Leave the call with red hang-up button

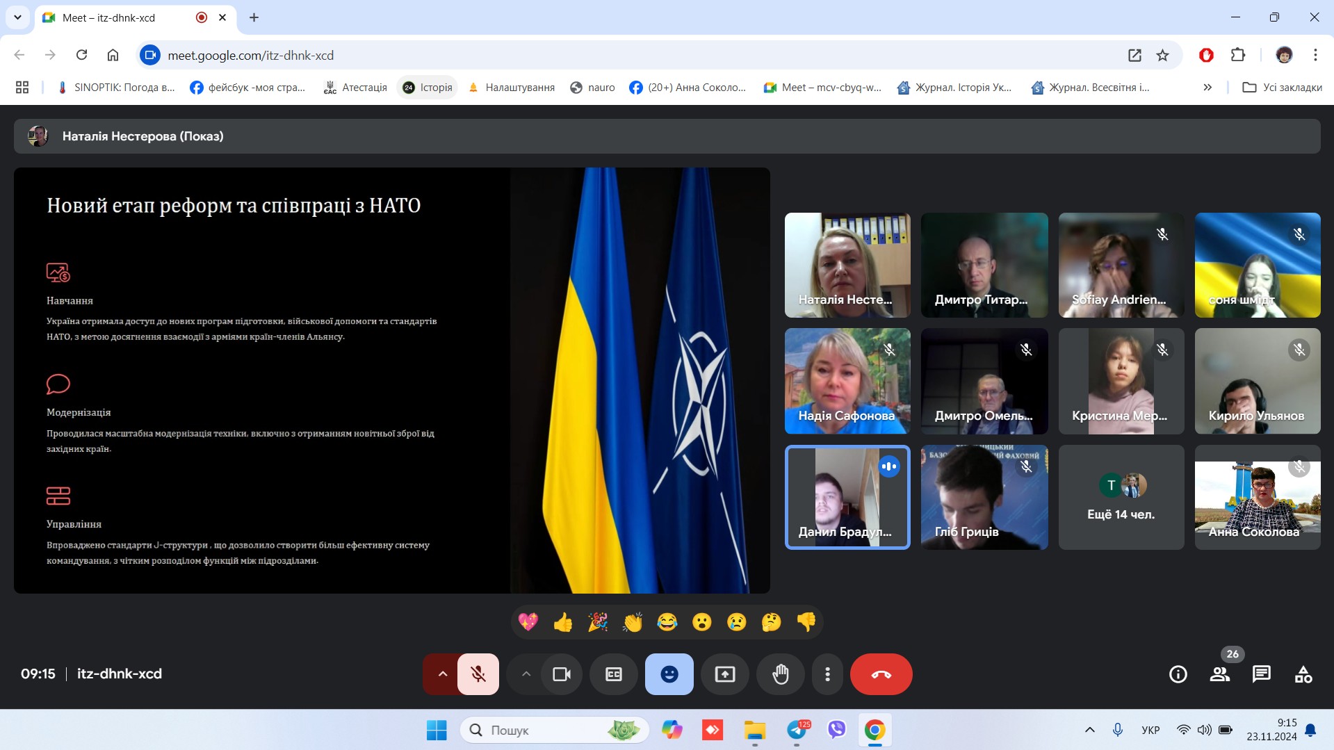[x=881, y=674]
